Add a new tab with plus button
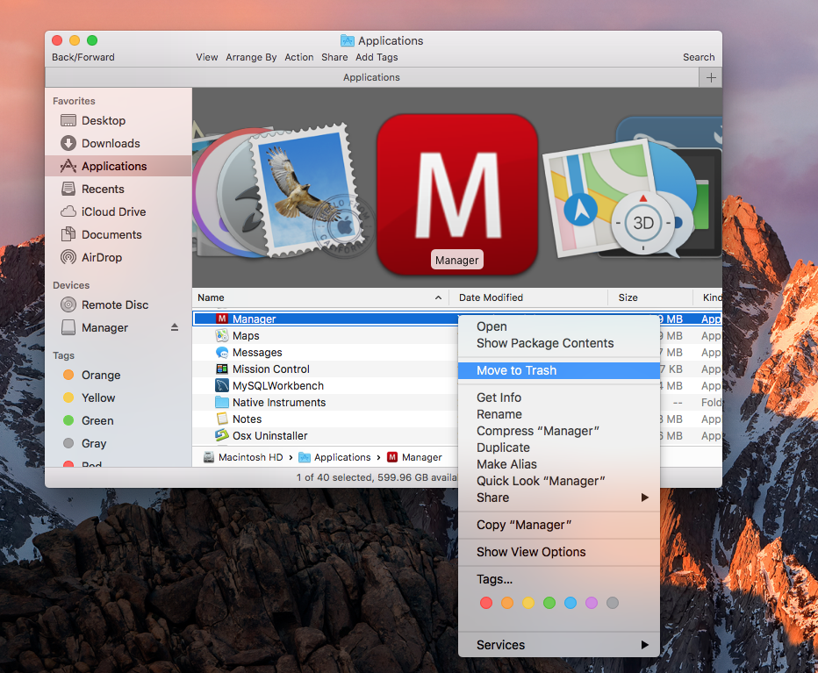 (711, 77)
